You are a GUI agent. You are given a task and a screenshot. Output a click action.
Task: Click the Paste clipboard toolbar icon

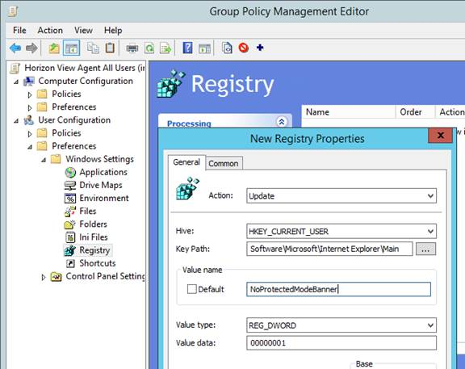click(x=110, y=48)
